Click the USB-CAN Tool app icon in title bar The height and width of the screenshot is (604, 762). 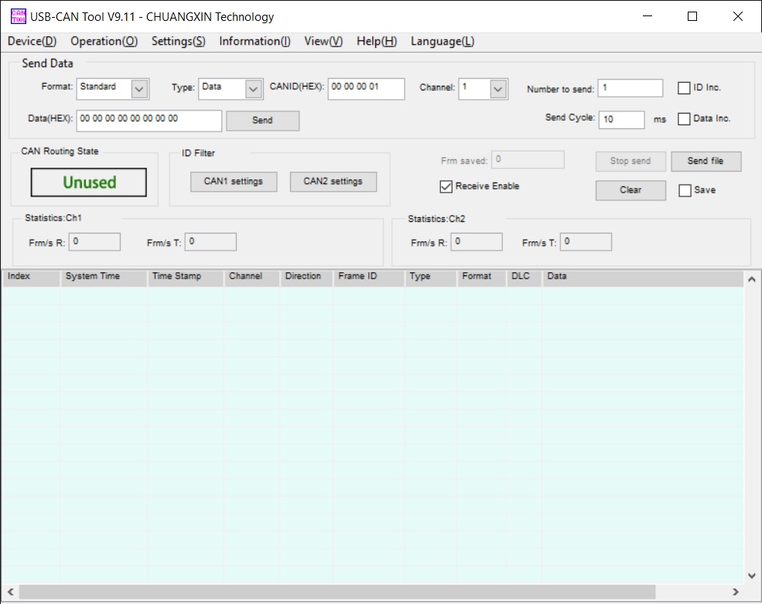[x=17, y=16]
